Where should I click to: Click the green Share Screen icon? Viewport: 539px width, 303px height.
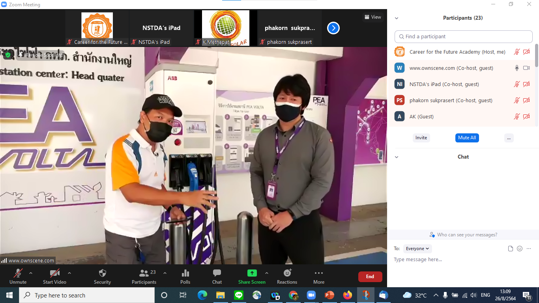pyautogui.click(x=252, y=273)
